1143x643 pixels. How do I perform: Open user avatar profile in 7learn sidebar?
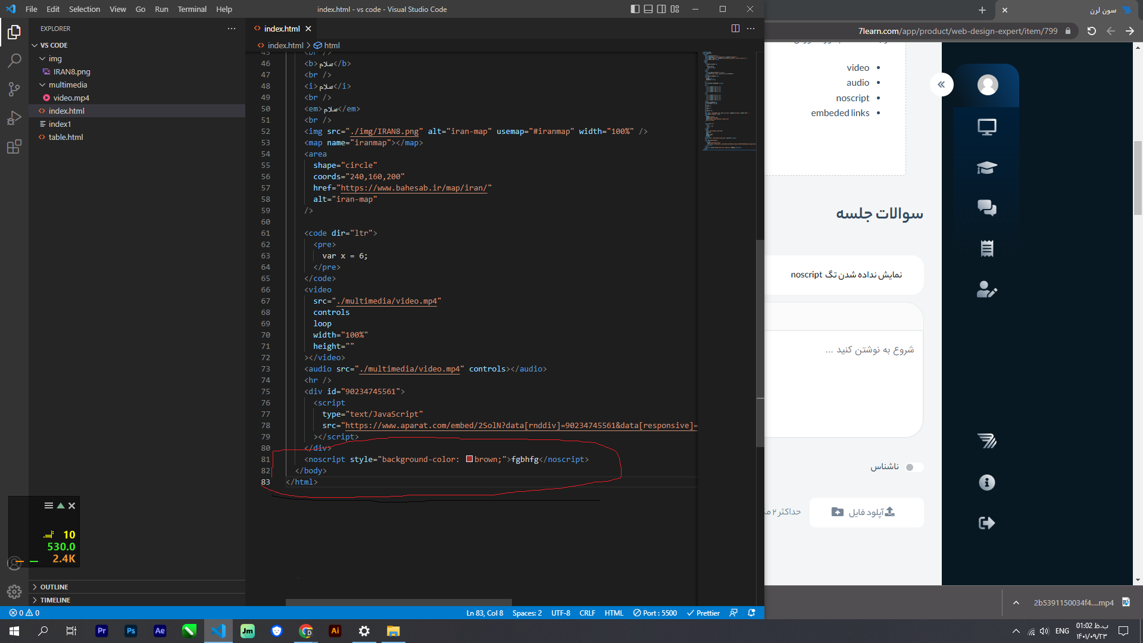click(988, 85)
